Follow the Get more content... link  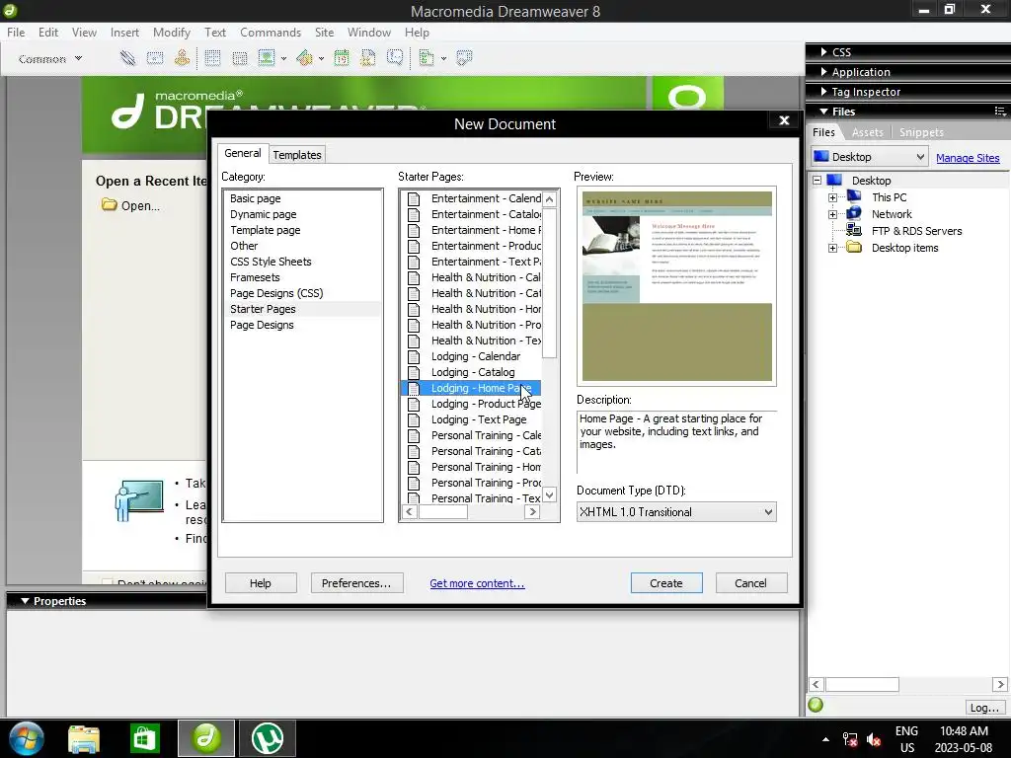point(477,583)
